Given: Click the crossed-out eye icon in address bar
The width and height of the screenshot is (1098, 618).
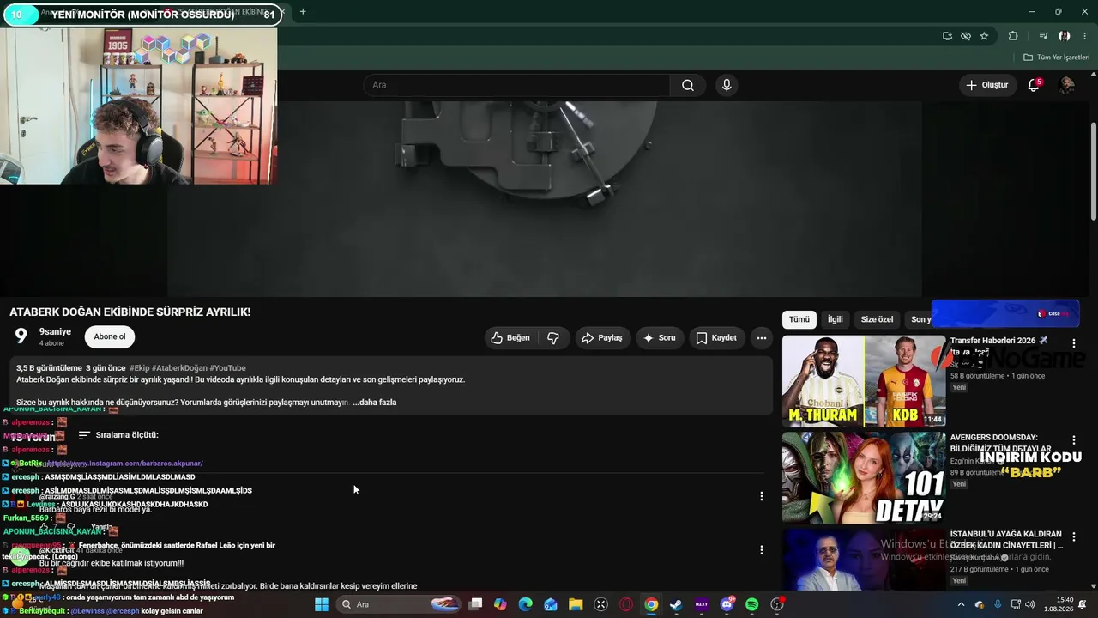Looking at the screenshot, I should click(966, 36).
